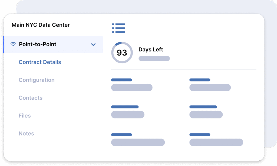Click placeholder bar under Days Left
The width and height of the screenshot is (277, 166).
tap(154, 58)
